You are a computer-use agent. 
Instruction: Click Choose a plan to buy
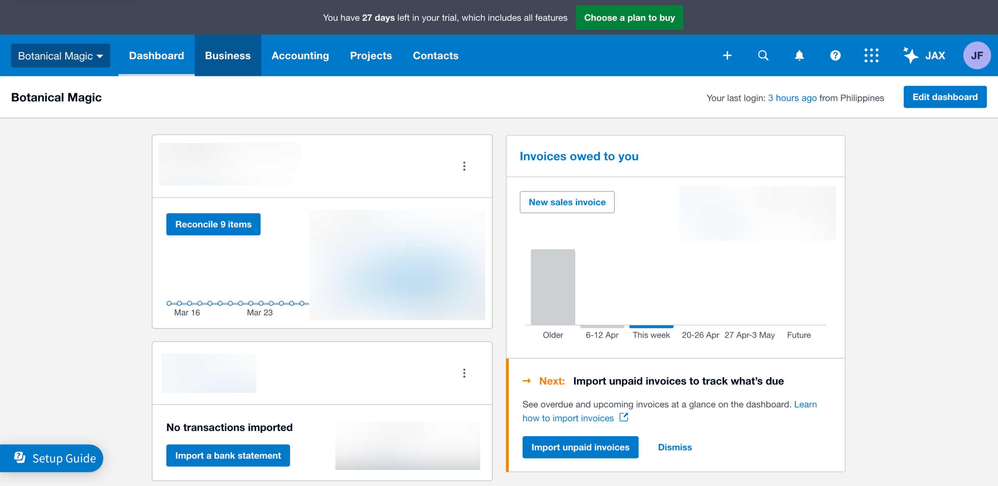tap(629, 18)
